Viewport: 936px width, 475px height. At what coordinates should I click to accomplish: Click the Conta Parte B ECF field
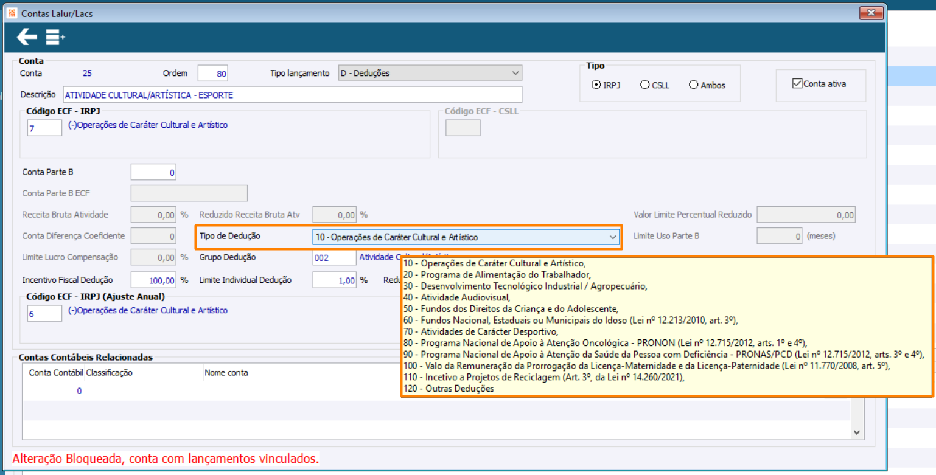189,193
